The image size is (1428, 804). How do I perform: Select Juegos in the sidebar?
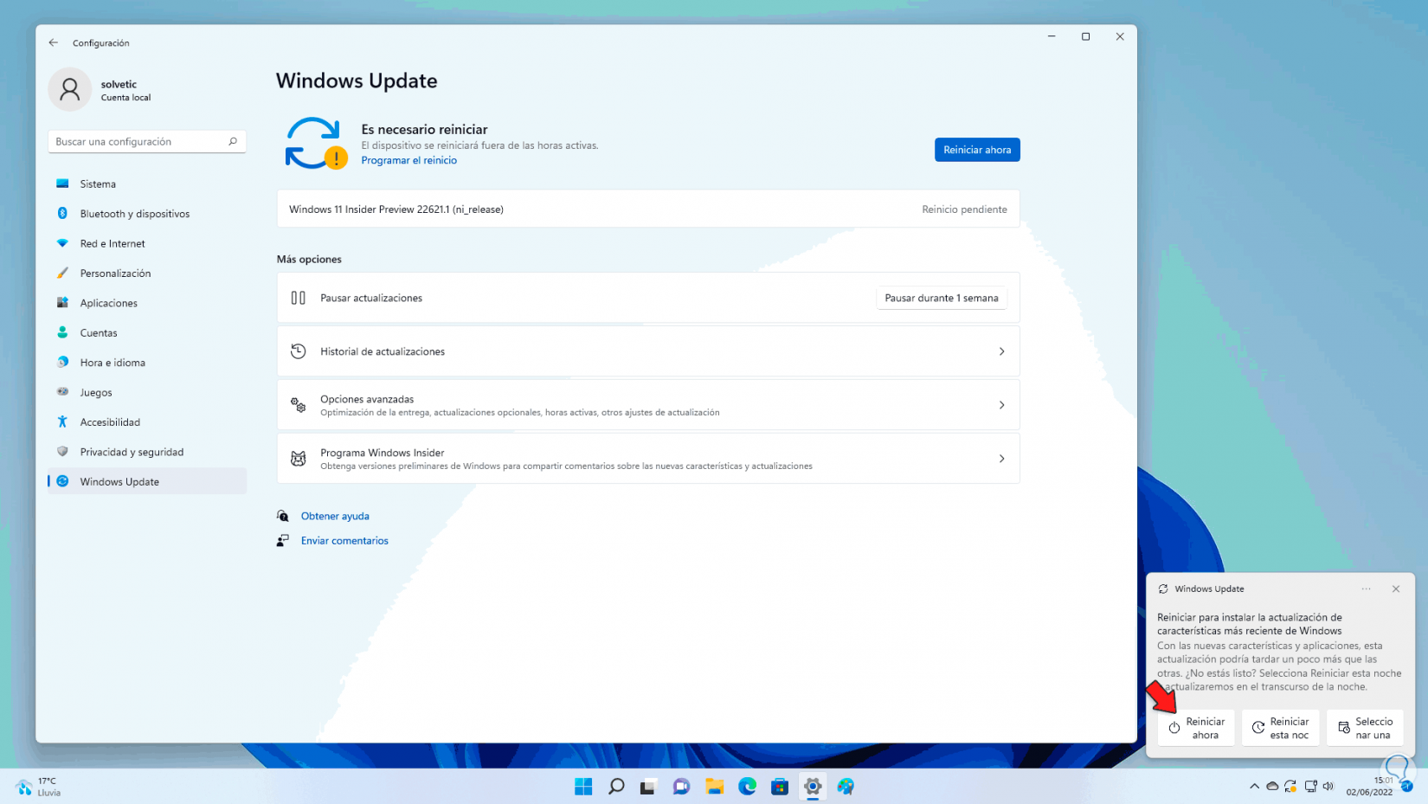pyautogui.click(x=147, y=392)
